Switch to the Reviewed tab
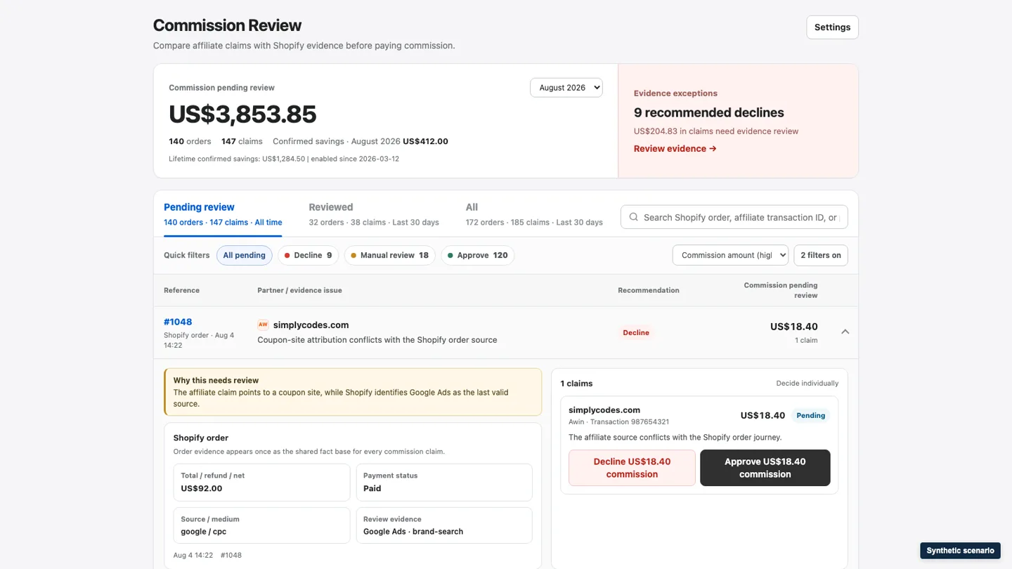This screenshot has width=1012, height=569. coord(374,214)
